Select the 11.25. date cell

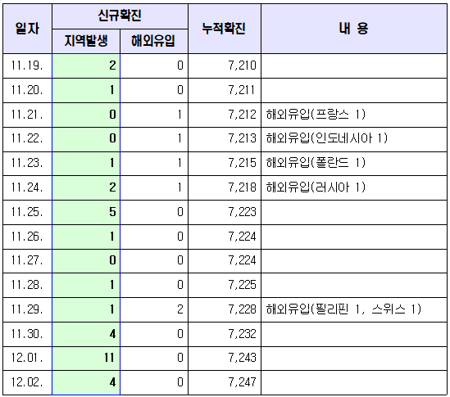tap(28, 212)
